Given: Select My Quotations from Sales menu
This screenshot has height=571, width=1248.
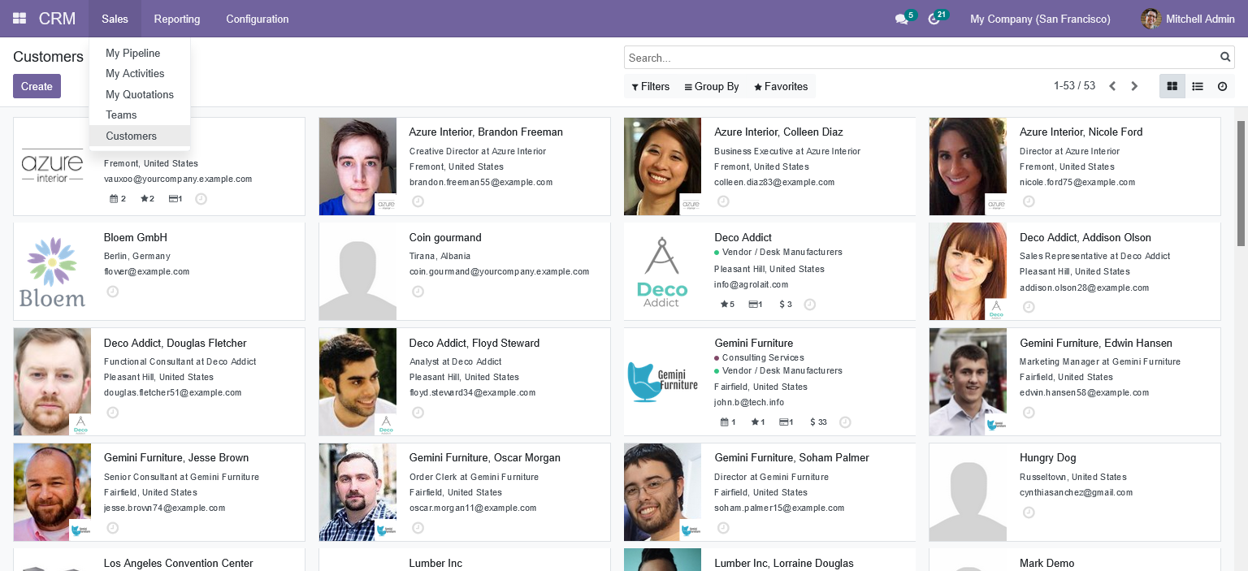Looking at the screenshot, I should 140,94.
